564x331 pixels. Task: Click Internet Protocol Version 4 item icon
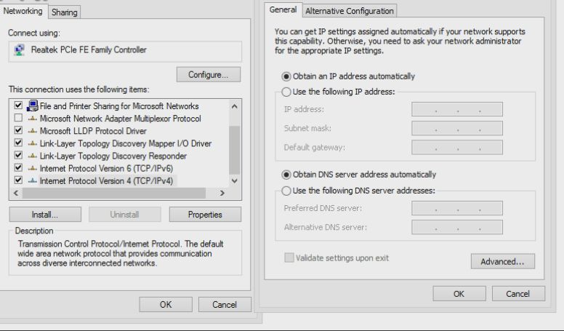33,180
